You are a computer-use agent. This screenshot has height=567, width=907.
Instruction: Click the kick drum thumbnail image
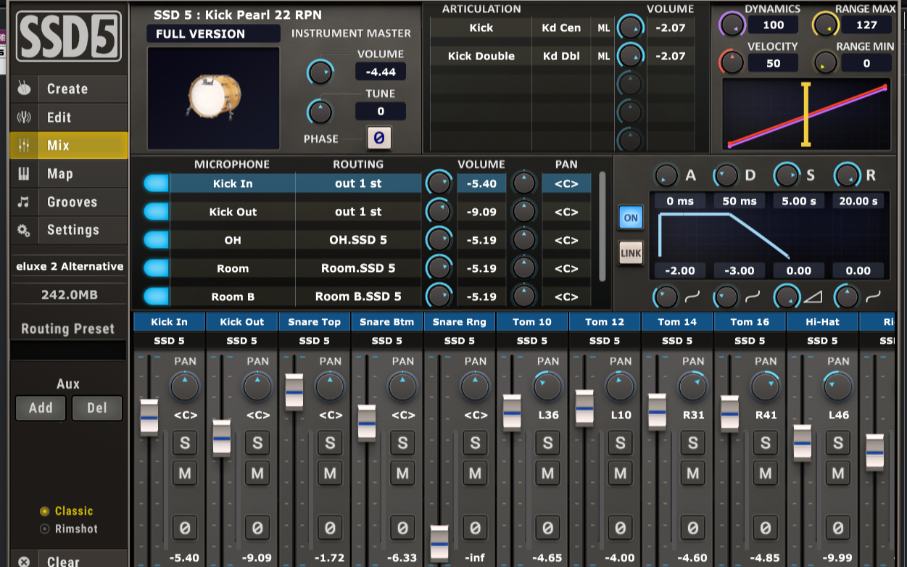pos(214,98)
